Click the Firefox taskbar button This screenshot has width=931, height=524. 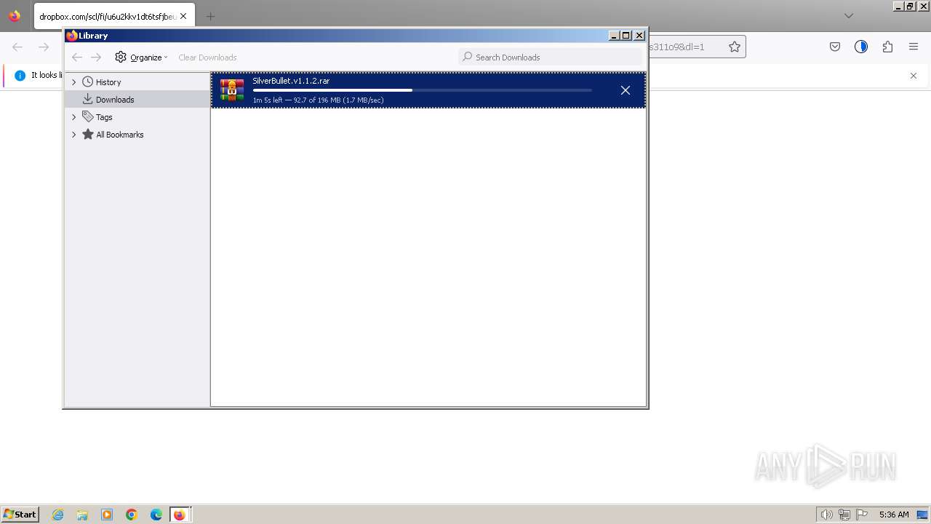[x=180, y=515]
